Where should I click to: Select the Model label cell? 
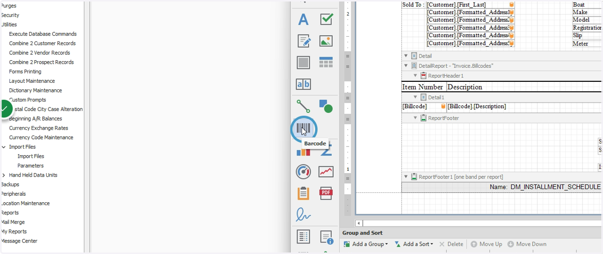(x=587, y=20)
